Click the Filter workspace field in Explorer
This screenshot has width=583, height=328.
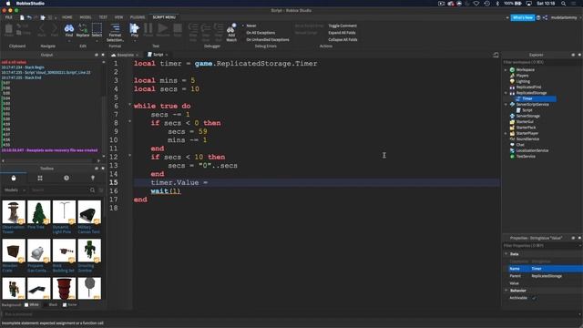click(x=541, y=62)
